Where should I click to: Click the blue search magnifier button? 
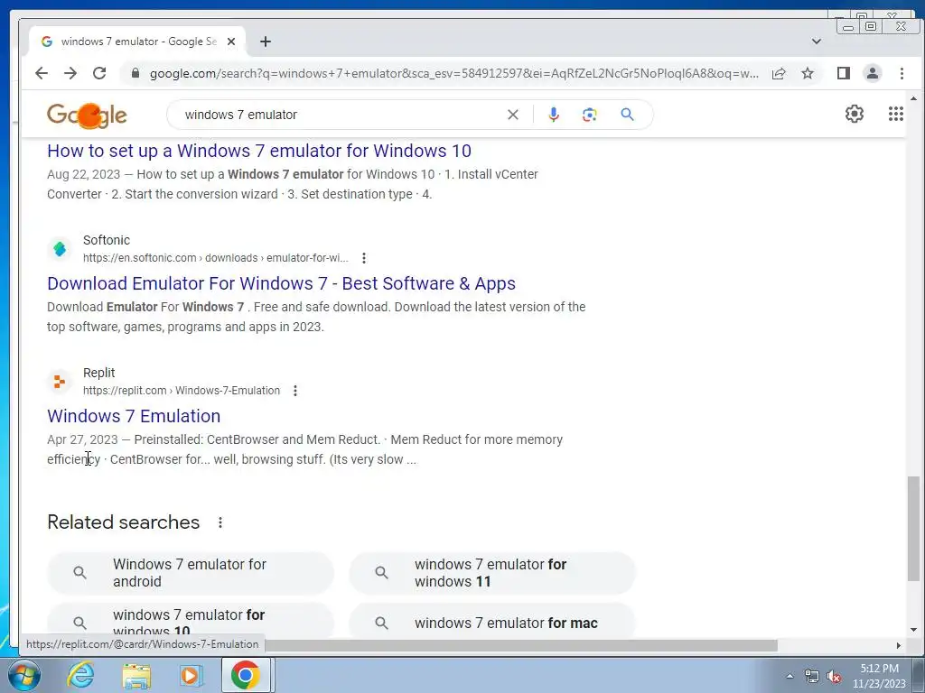(x=627, y=115)
